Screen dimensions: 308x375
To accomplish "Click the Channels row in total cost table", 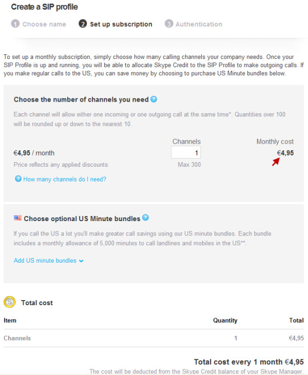I will pos(153,338).
